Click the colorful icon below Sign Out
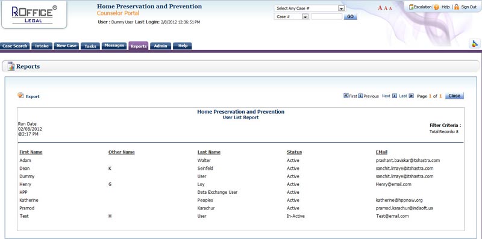The height and width of the screenshot is (239, 482). (475, 44)
